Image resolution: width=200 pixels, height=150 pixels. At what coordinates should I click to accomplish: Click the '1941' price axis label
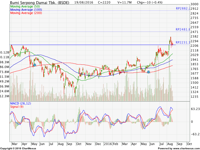(194, 60)
